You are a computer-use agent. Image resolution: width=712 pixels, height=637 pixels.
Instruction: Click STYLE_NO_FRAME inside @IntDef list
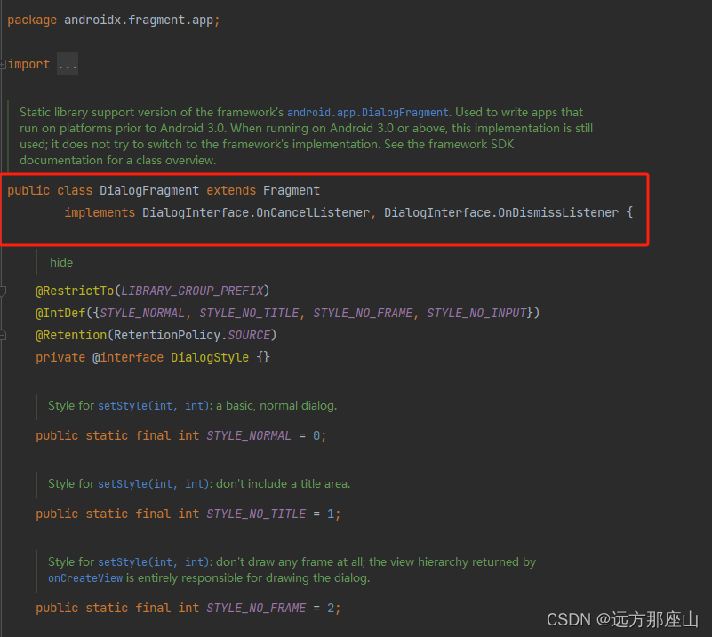pyautogui.click(x=363, y=313)
